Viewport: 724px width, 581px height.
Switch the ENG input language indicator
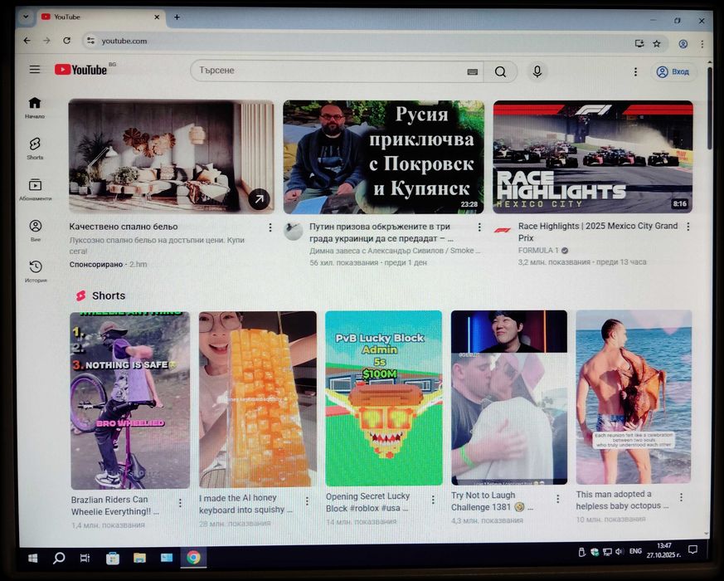pyautogui.click(x=635, y=551)
